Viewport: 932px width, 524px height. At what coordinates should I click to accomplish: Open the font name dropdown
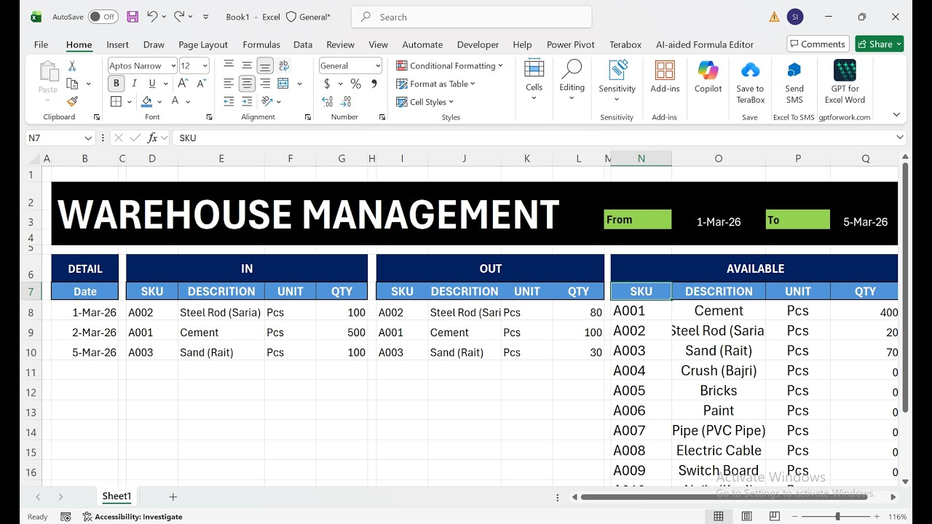pos(173,65)
